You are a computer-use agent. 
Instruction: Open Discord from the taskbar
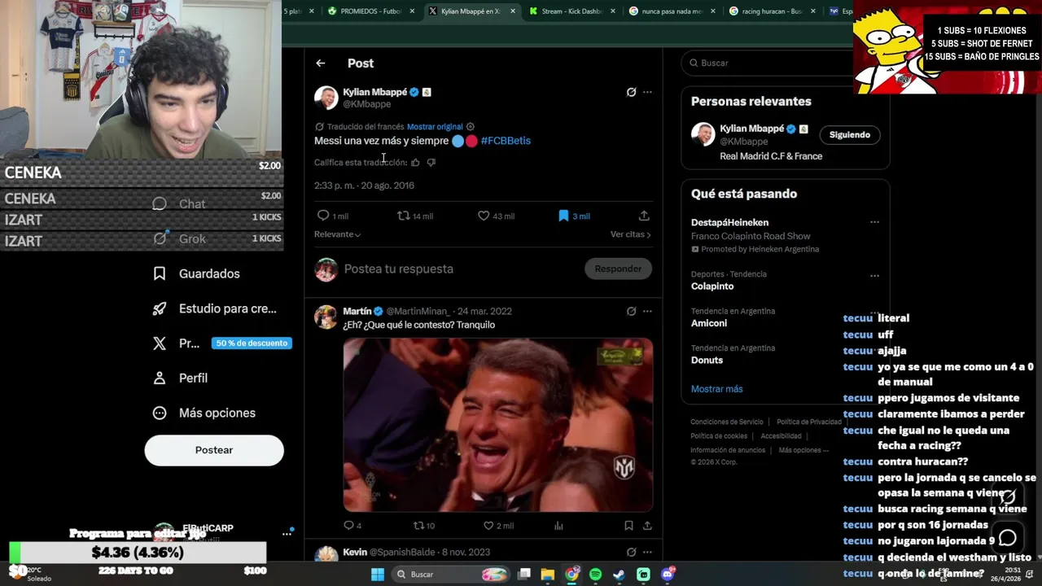(x=668, y=575)
